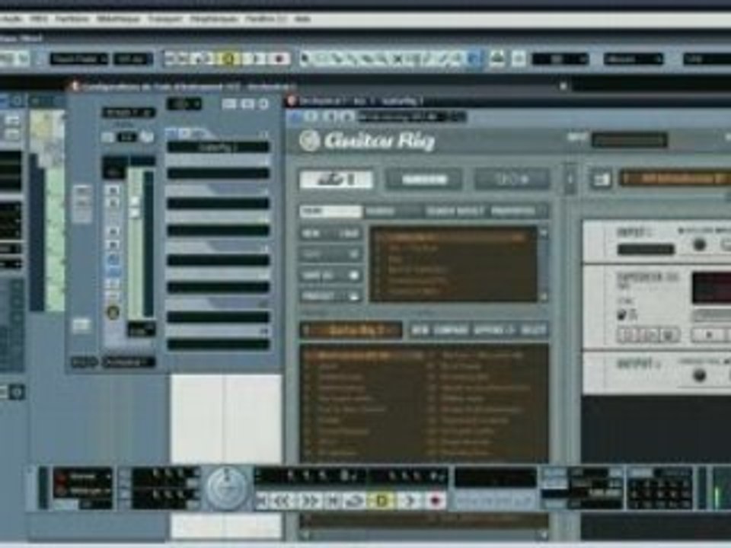The image size is (731, 548).
Task: Click Fast Forward on the transport panel
Action: (310, 501)
